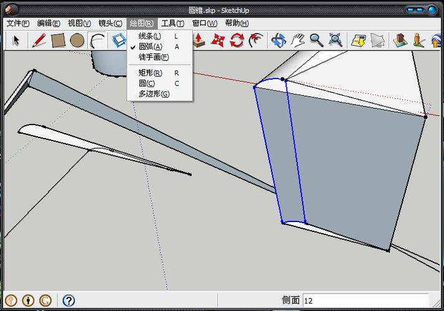Select the Rotate tool icon

(237, 40)
